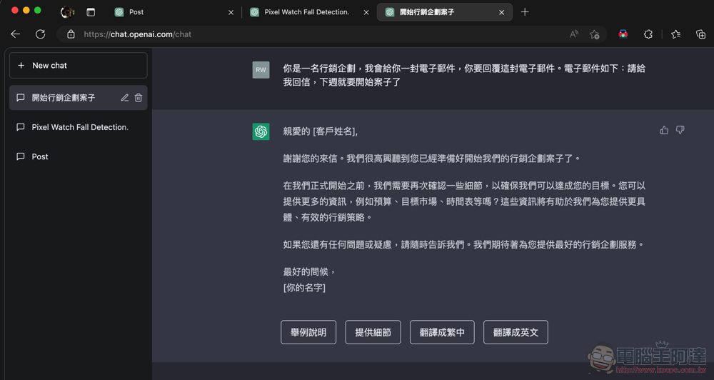Delete chat 開始行銷企劃案子 with the trash icon
This screenshot has width=714, height=380.
[139, 98]
